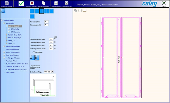Switch to the 3D cube view icon
The height and width of the screenshot is (103, 170).
tap(80, 10)
